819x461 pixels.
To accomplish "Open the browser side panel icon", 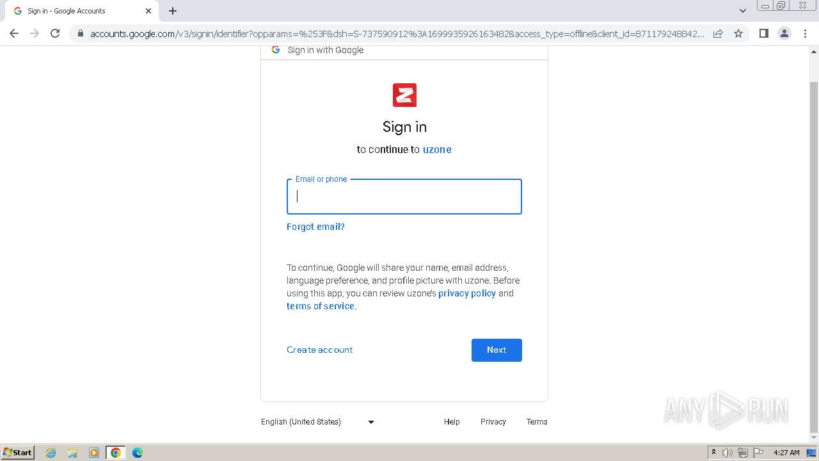I will 763,33.
